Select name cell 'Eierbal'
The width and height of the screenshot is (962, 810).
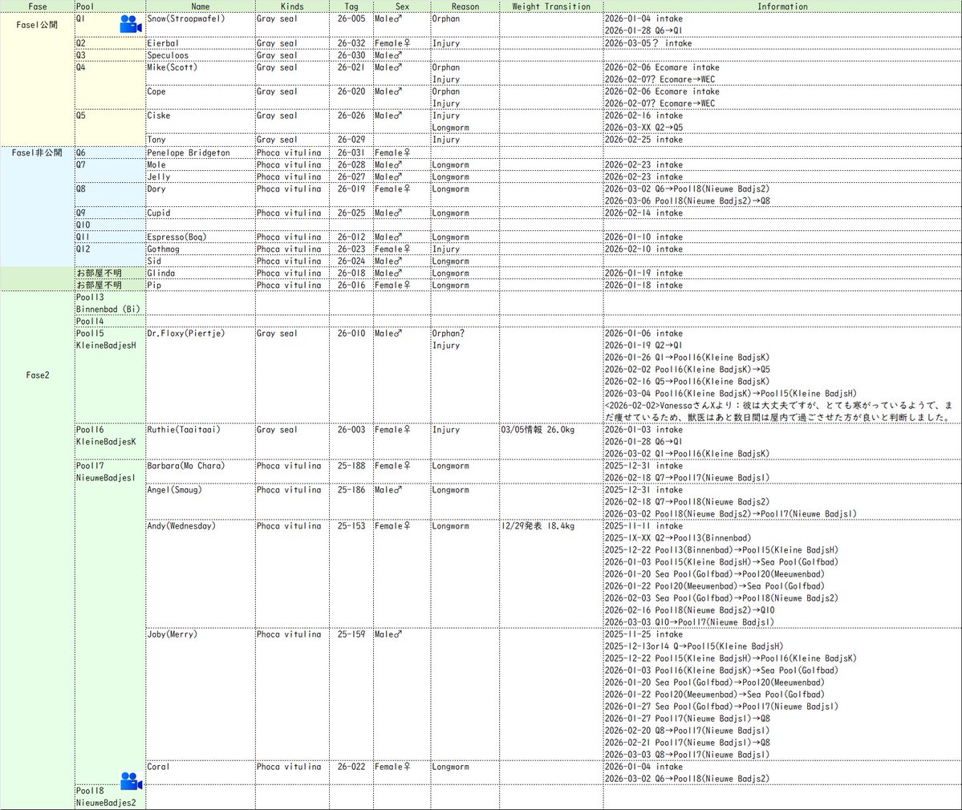[201, 43]
